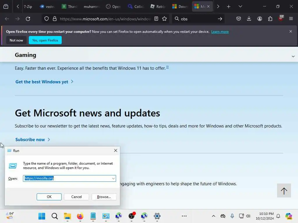The height and width of the screenshot is (223, 298).
Task: Click the back-to-top arrow button
Action: [x=284, y=190]
